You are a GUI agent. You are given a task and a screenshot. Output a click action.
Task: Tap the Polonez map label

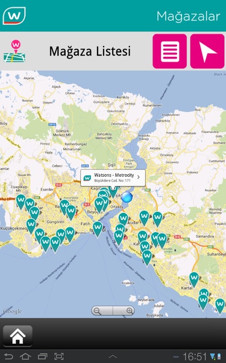click(192, 172)
